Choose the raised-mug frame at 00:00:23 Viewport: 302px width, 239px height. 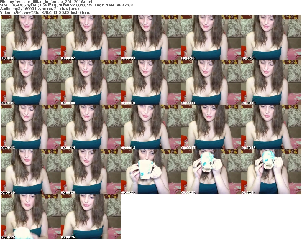pyautogui.click(x=211, y=172)
